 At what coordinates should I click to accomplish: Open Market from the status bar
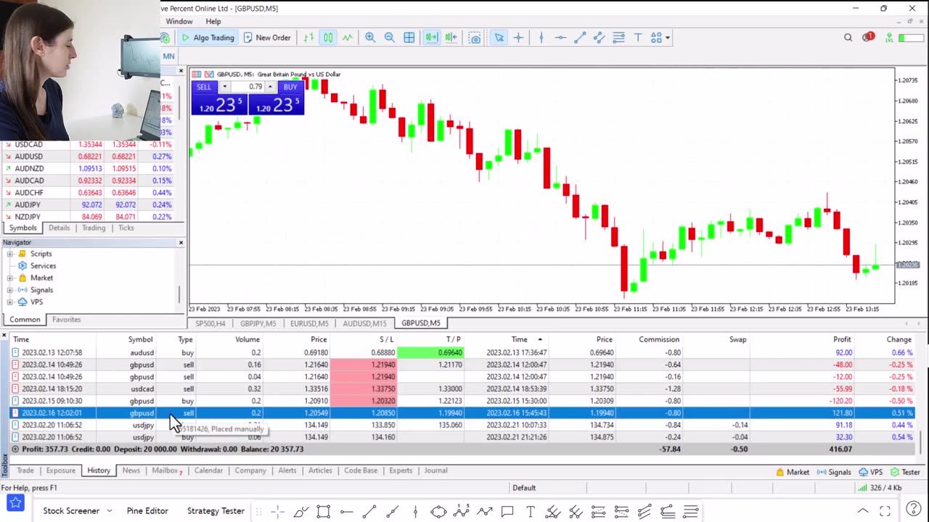click(793, 472)
